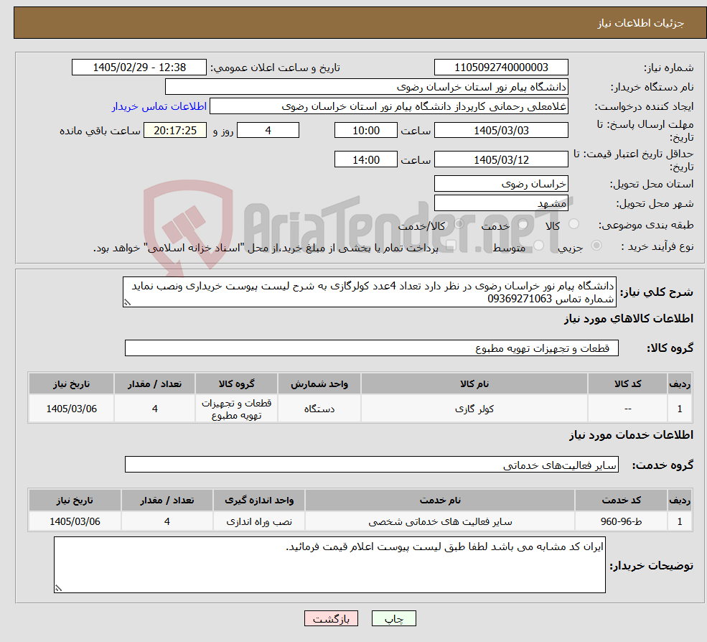Select the کالا radio button
The width and height of the screenshot is (707, 642).
point(574,224)
